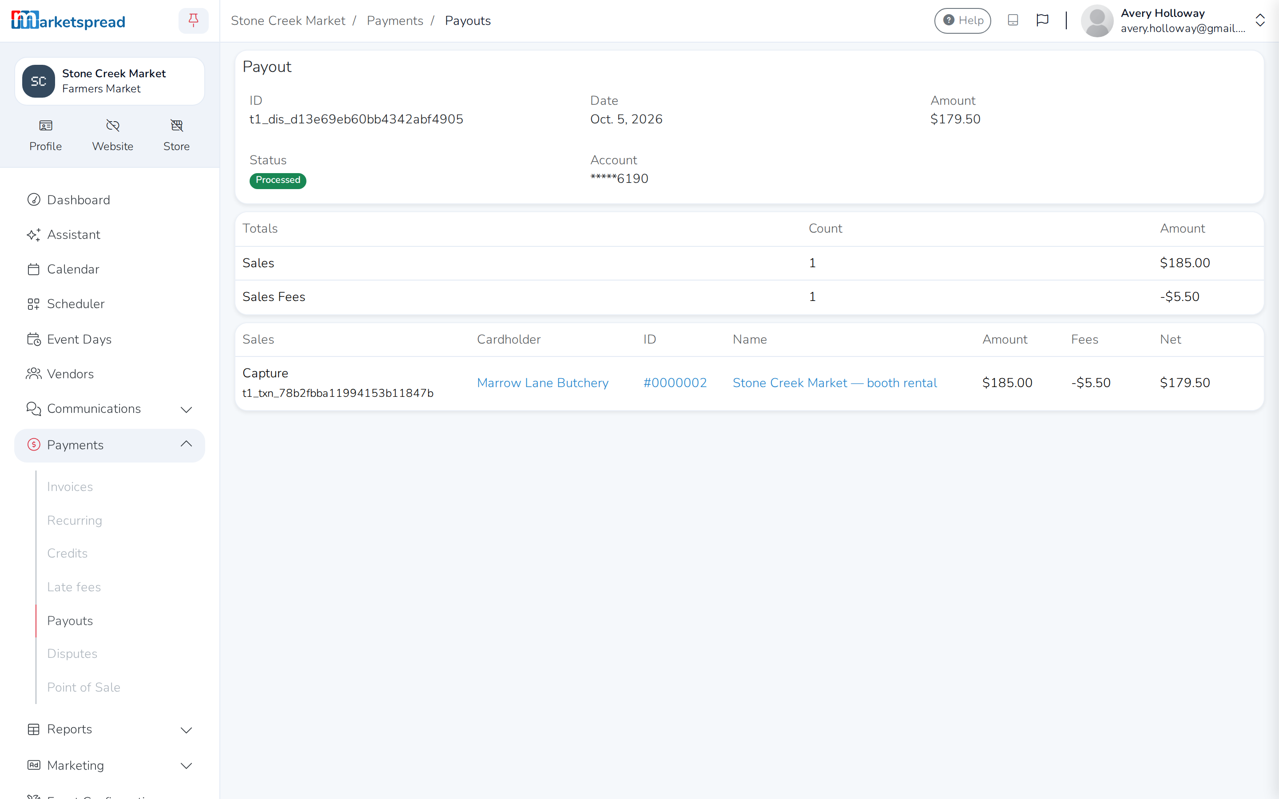The height and width of the screenshot is (799, 1279).
Task: Click Stone Creek Market breadcrumb
Action: coord(288,20)
